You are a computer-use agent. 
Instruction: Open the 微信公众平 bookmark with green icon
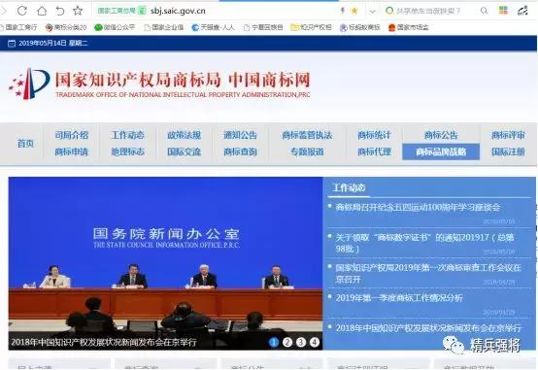click(115, 27)
